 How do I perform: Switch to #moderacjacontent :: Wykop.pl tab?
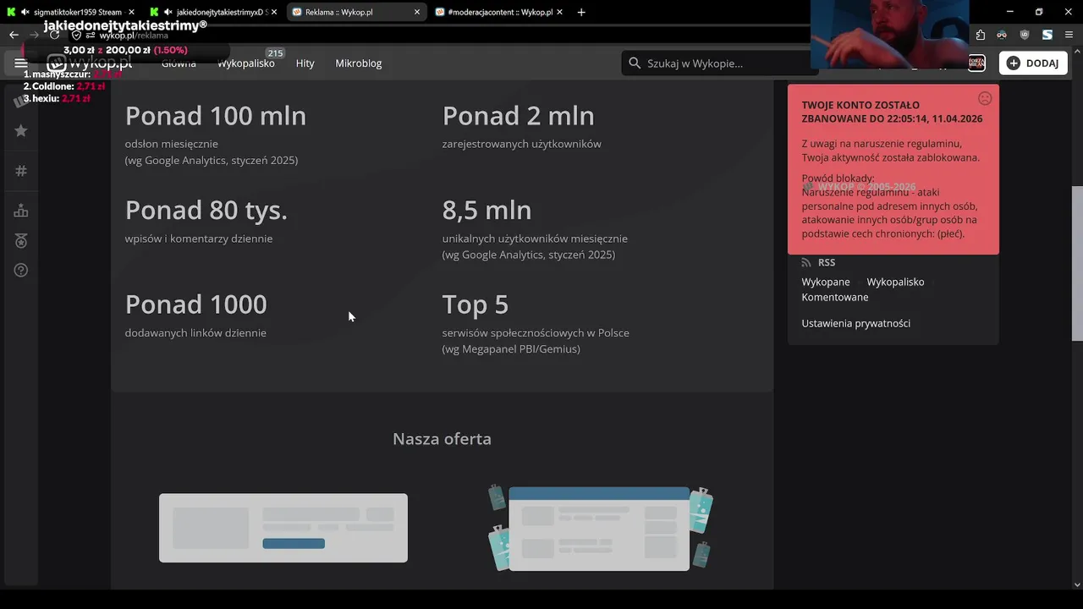click(499, 13)
